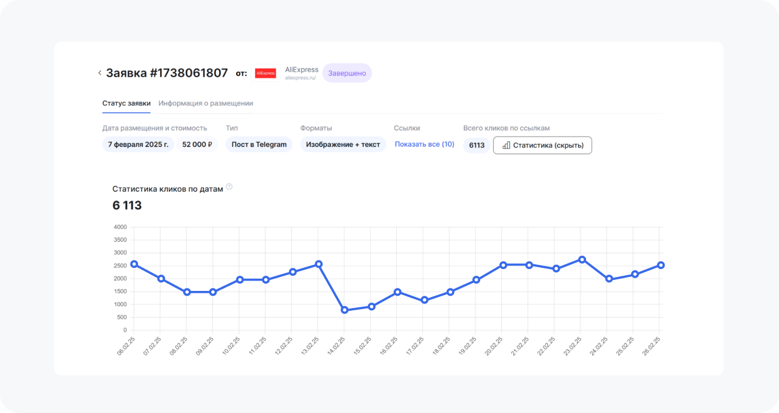Viewport: 779px width, 413px height.
Task: Select the Пост в Telegram type chip
Action: (x=259, y=145)
